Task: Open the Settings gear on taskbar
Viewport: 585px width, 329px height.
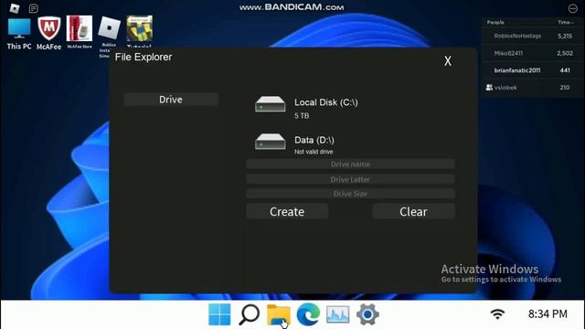Action: (x=367, y=314)
